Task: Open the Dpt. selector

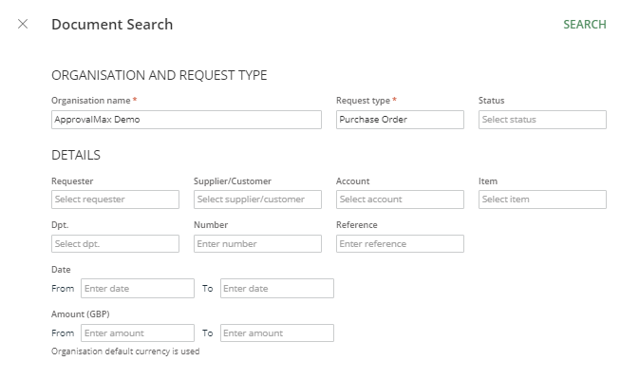Action: (x=115, y=244)
